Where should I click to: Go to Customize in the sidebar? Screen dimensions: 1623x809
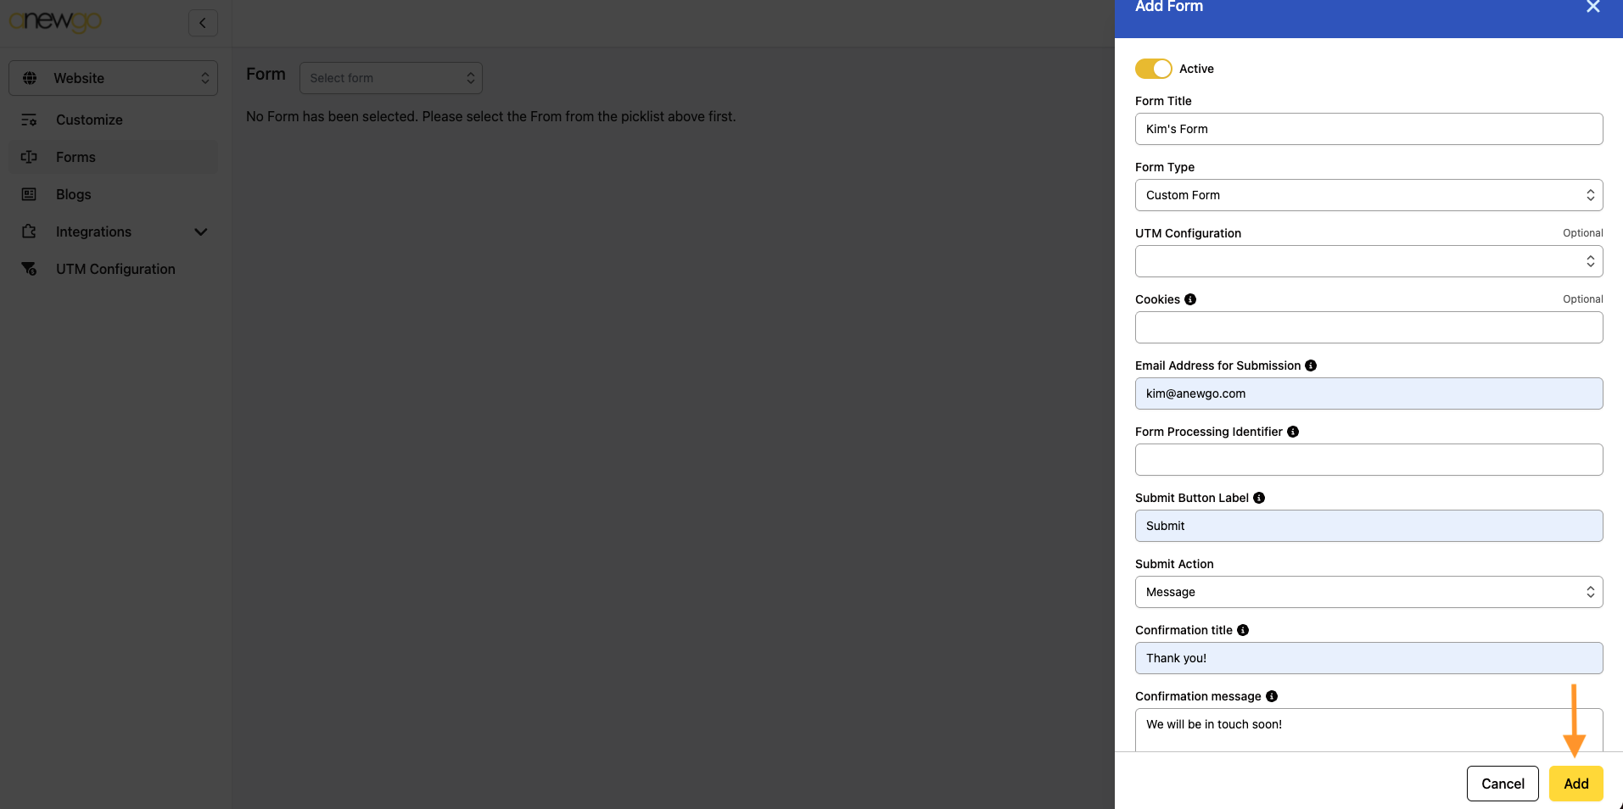point(89,120)
